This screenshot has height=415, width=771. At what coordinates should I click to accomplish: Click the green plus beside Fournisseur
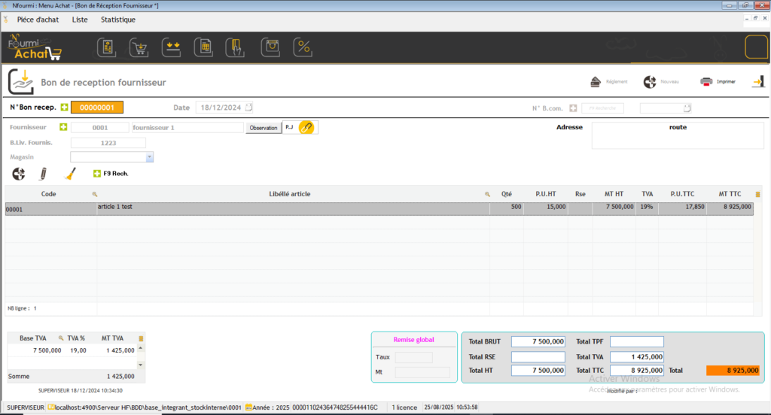tap(63, 128)
